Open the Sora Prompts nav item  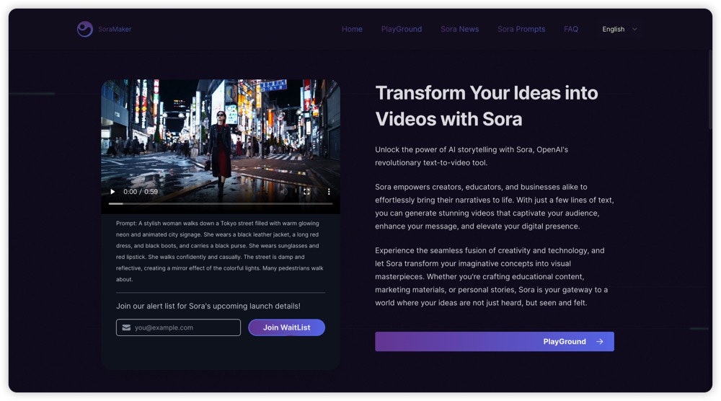click(521, 29)
